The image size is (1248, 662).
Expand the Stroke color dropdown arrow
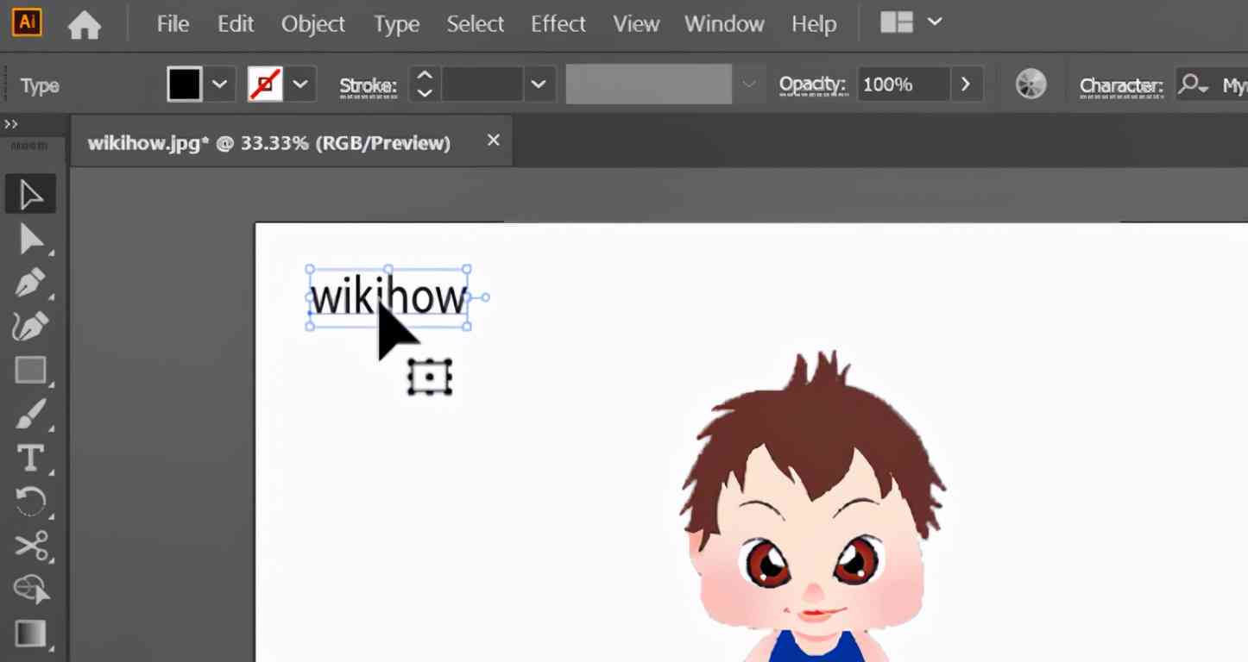[300, 84]
